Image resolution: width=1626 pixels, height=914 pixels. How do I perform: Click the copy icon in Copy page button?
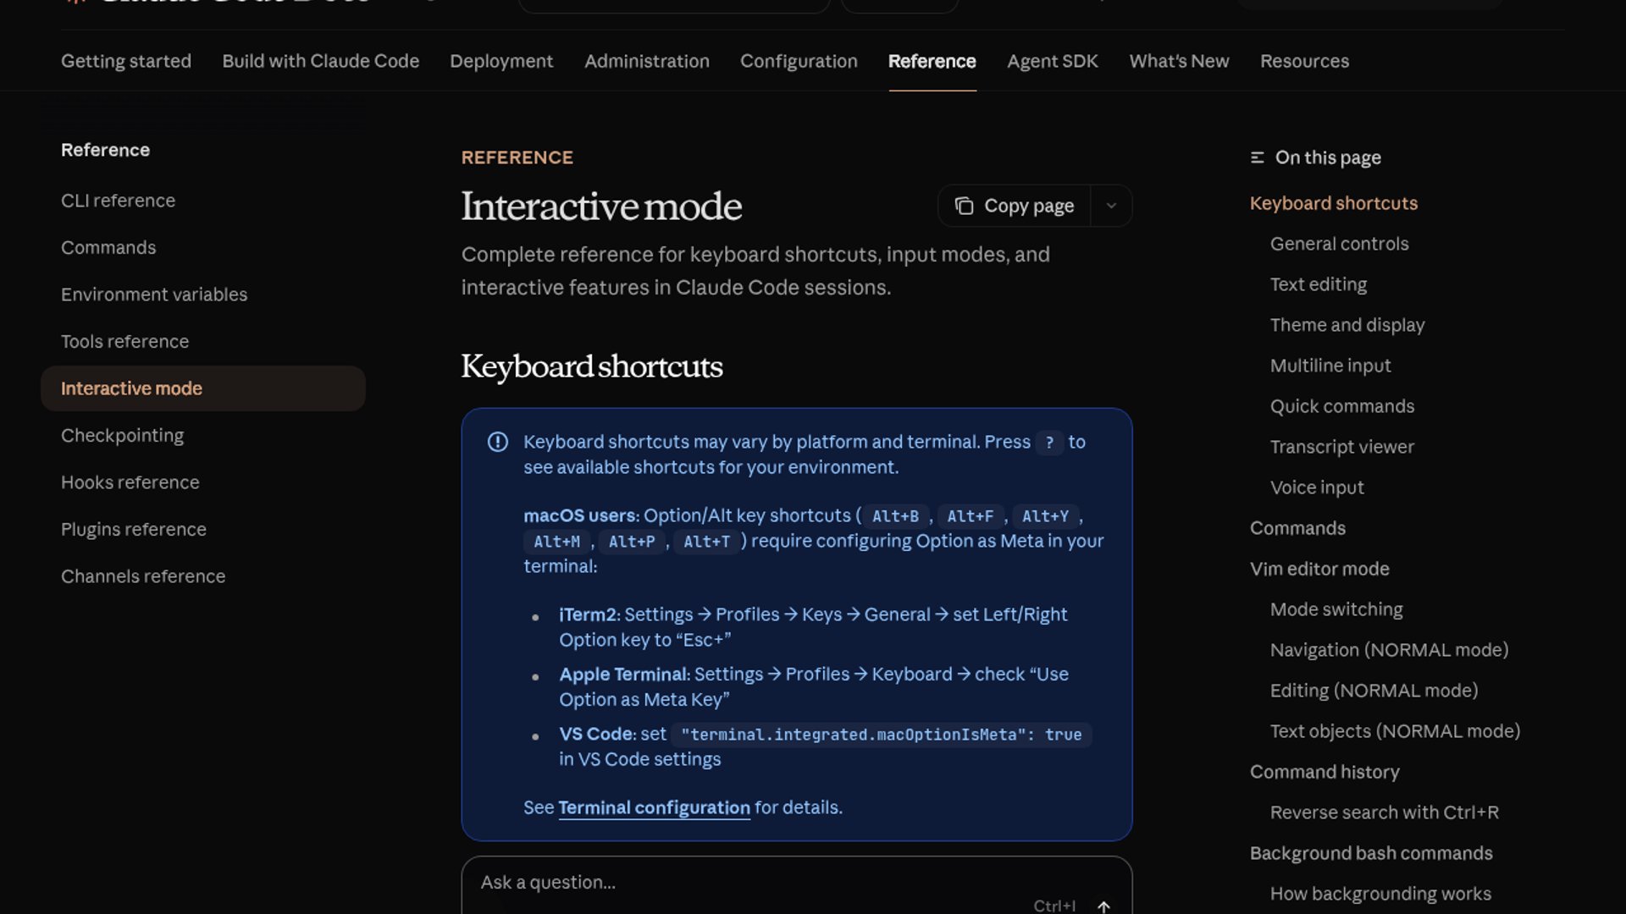(x=964, y=206)
